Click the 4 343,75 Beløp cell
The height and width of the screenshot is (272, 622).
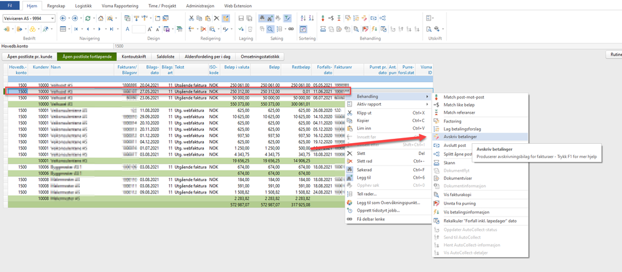tap(266, 154)
